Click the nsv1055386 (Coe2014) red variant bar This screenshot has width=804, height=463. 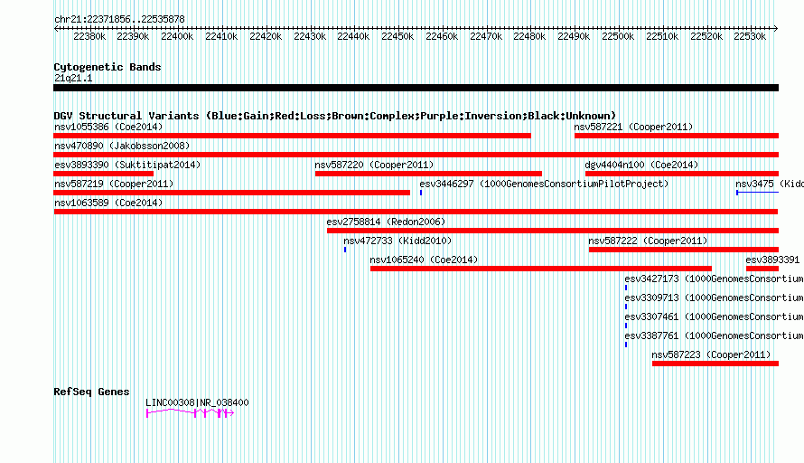pyautogui.click(x=293, y=136)
